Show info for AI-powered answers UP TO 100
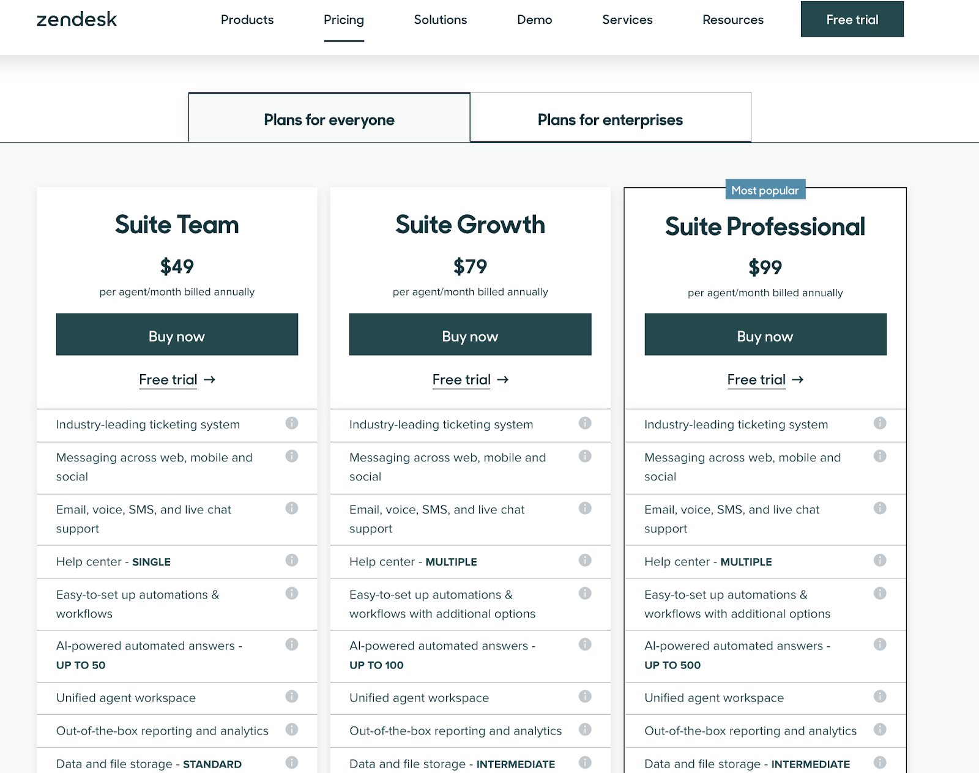 (585, 644)
